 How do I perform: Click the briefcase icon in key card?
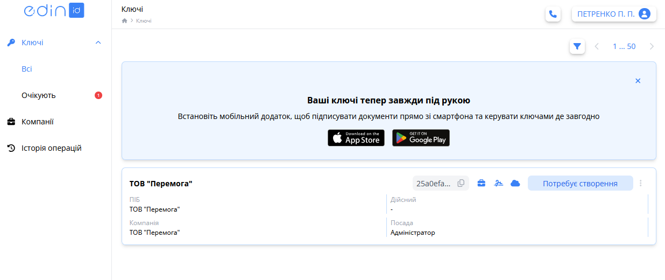pos(482,183)
